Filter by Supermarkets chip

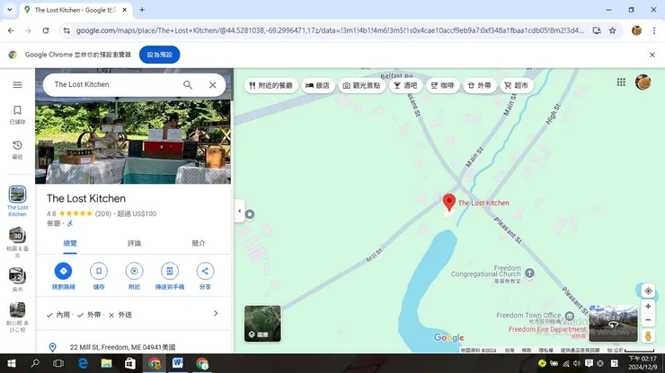click(517, 85)
